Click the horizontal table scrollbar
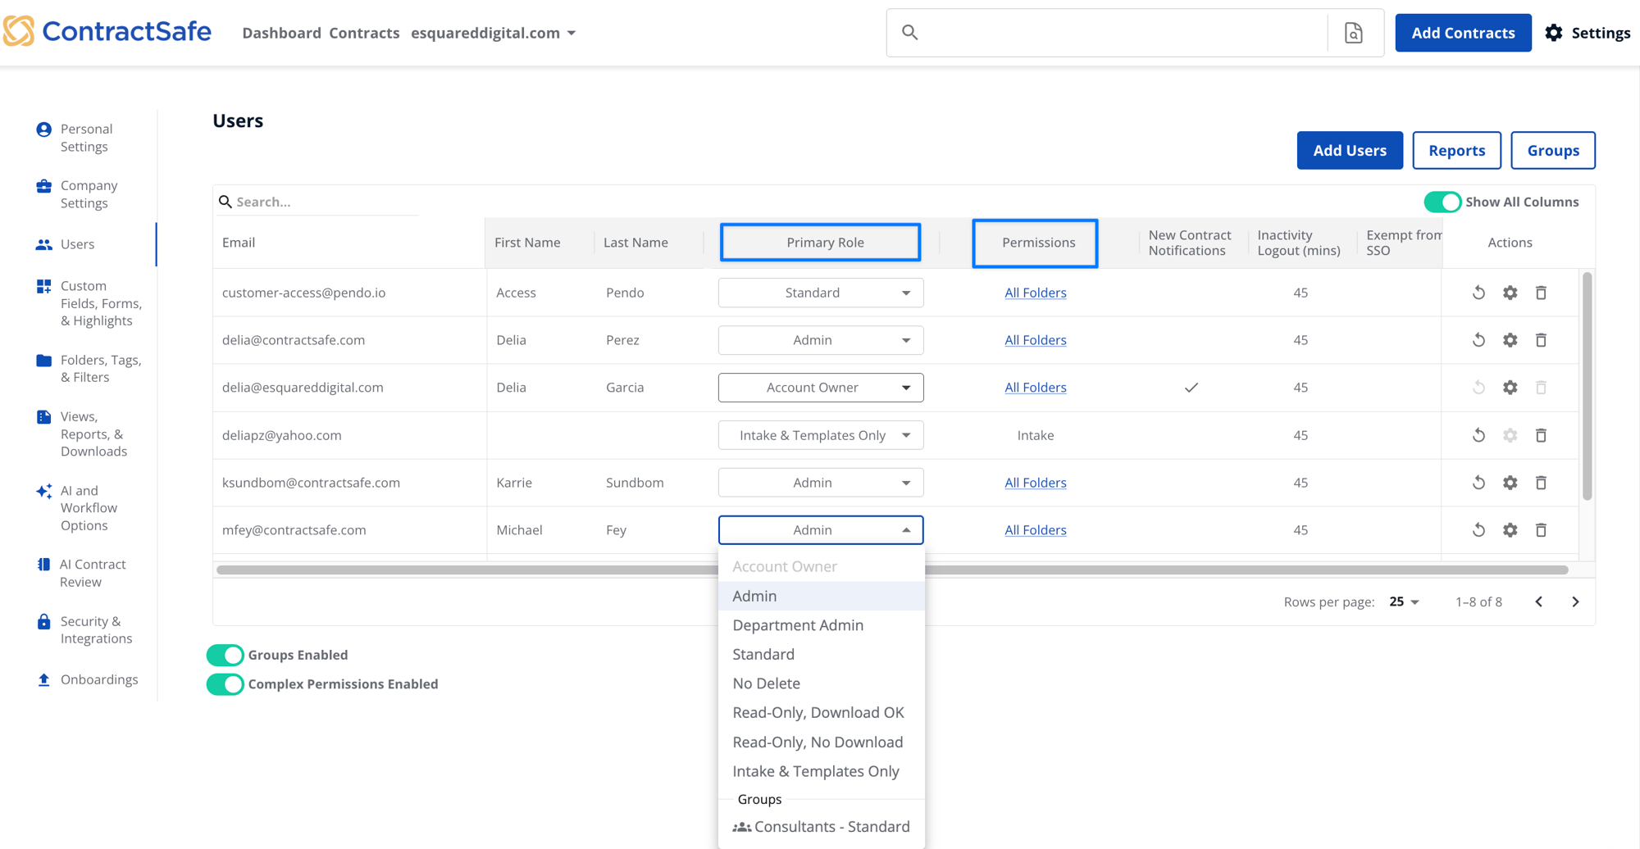This screenshot has width=1640, height=849. point(892,570)
